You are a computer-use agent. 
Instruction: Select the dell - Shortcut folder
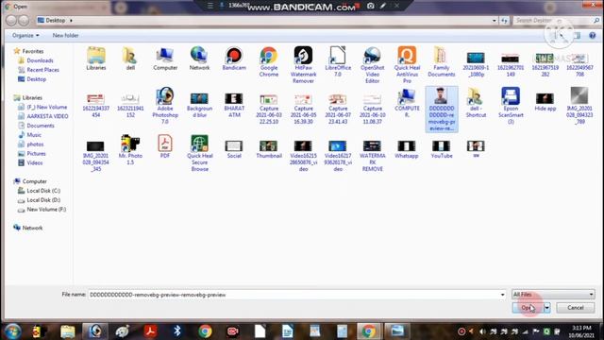476,103
